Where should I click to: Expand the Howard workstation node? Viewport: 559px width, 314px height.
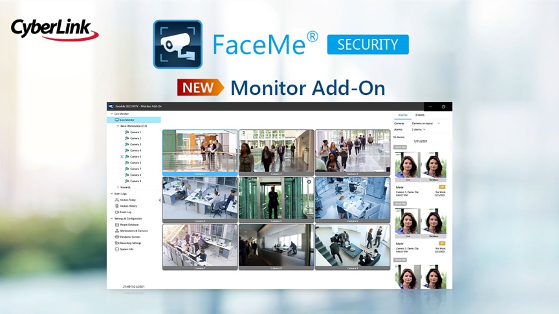coord(118,187)
